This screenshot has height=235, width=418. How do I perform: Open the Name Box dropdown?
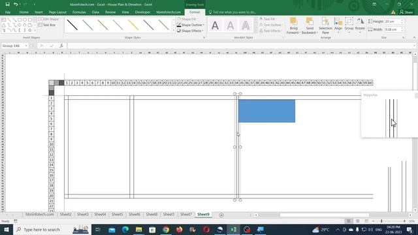point(26,46)
